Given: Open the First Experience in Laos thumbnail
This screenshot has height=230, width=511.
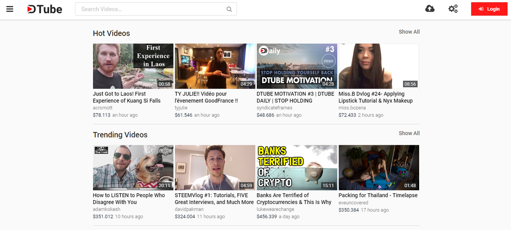Looking at the screenshot, I should [133, 66].
